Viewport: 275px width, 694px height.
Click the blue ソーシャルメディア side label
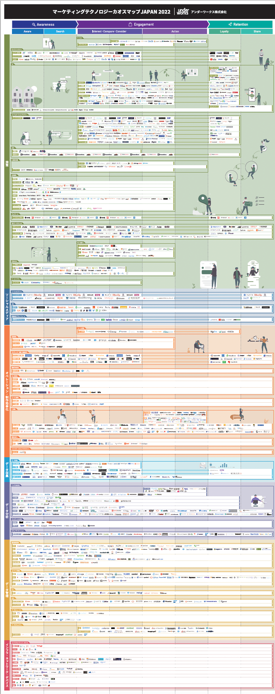pos(7,307)
